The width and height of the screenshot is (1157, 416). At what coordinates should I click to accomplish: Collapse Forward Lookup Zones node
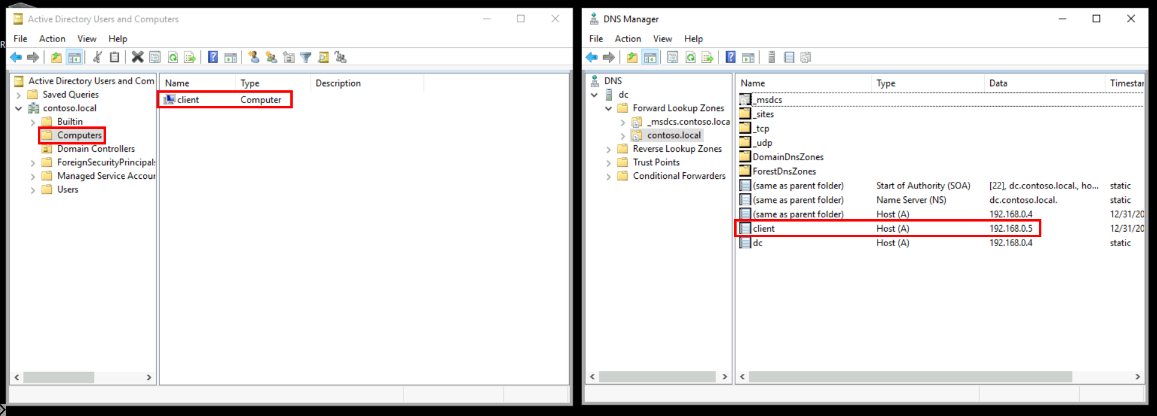pos(609,108)
